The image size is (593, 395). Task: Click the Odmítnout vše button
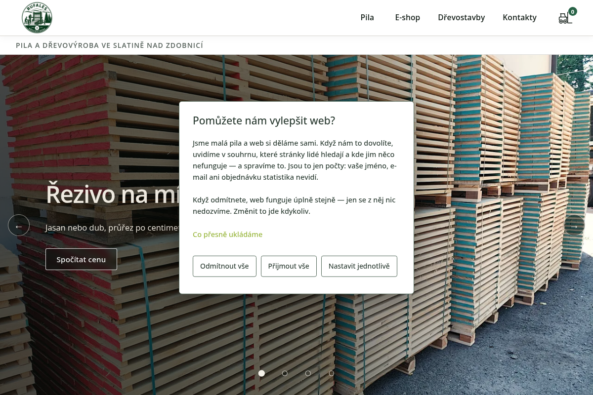224,266
